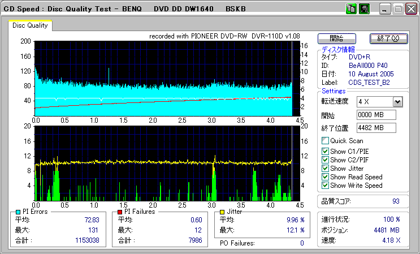This screenshot has width=420, height=254.
Task: Uncheck Show Write Speed option
Action: pyautogui.click(x=325, y=186)
